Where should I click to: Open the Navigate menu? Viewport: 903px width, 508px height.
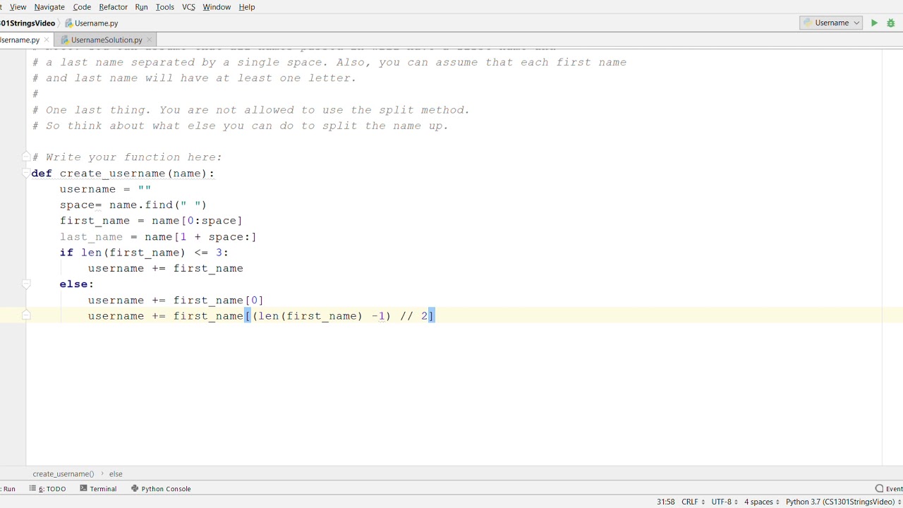[49, 7]
